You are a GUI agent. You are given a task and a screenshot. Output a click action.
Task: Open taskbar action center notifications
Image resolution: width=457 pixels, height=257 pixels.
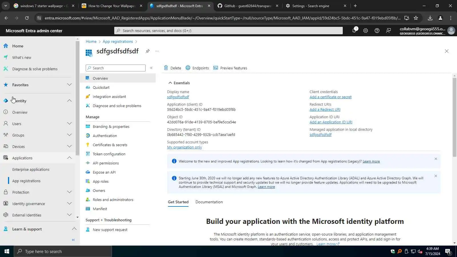(448, 251)
